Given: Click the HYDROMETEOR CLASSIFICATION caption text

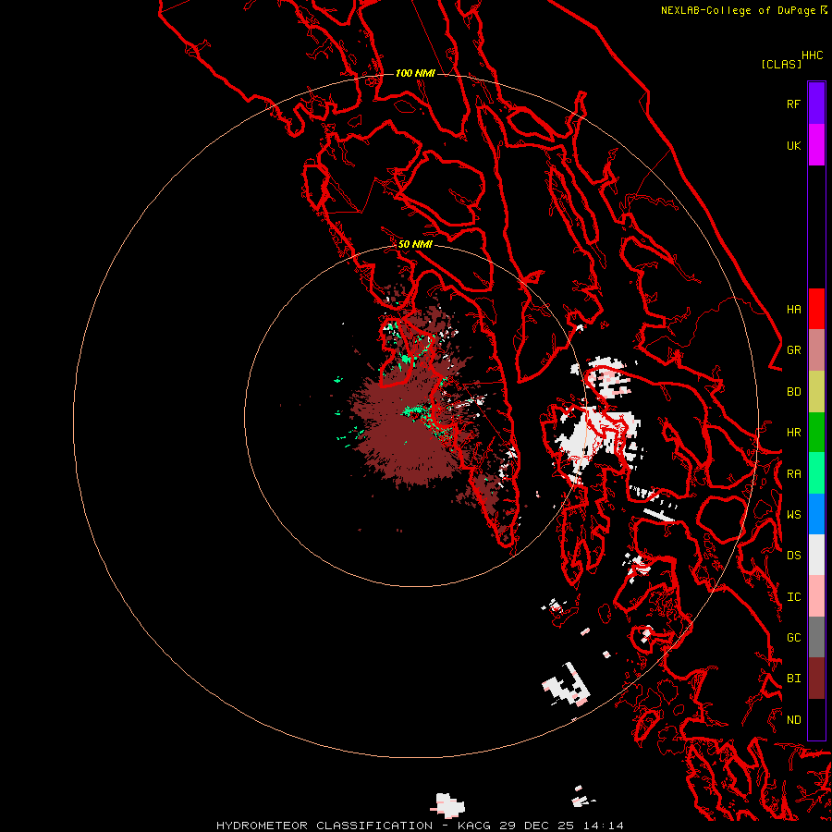Looking at the screenshot, I should tap(324, 826).
